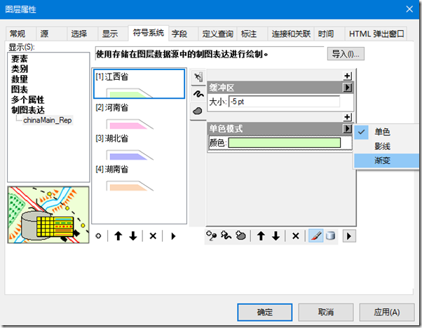Select rule [3] 湖北省

(139, 146)
